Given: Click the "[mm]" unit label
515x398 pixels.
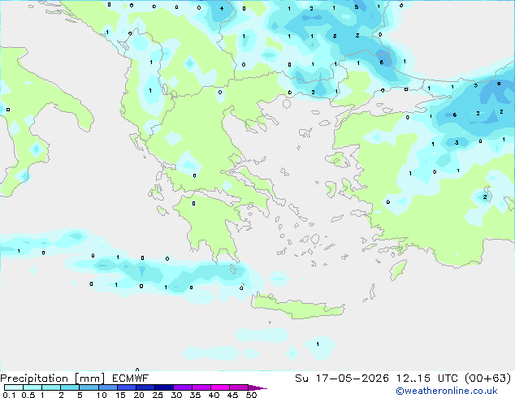Looking at the screenshot, I should [x=90, y=379].
